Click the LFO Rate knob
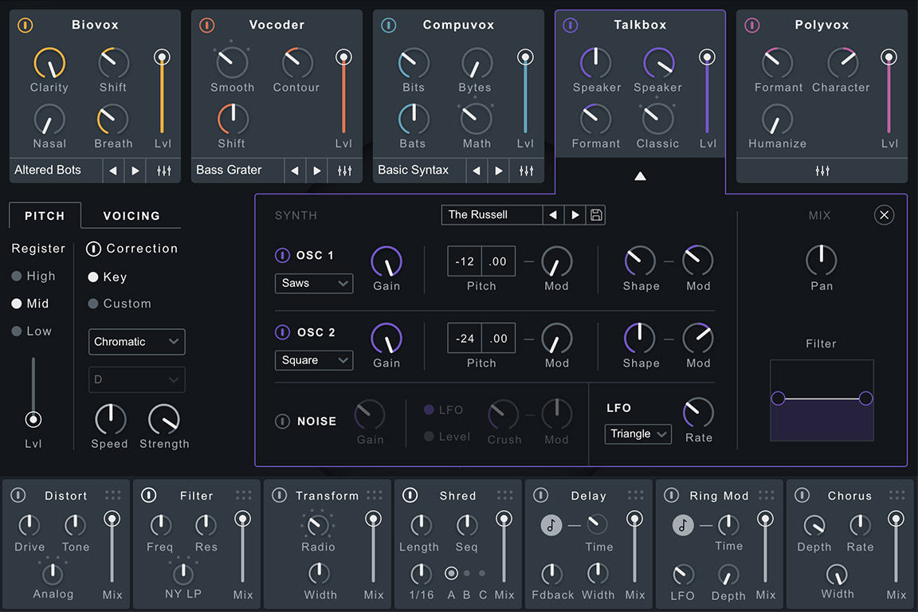 pos(698,412)
